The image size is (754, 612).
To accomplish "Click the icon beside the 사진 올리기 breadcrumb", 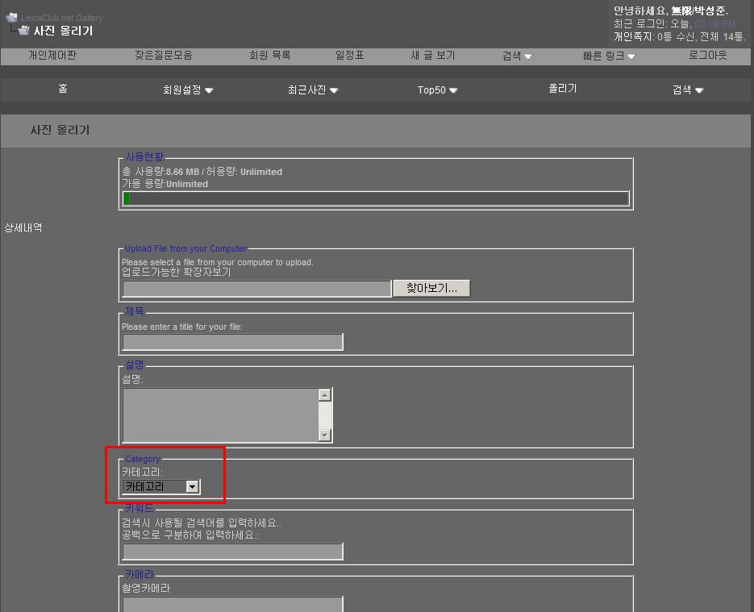I will 23,31.
